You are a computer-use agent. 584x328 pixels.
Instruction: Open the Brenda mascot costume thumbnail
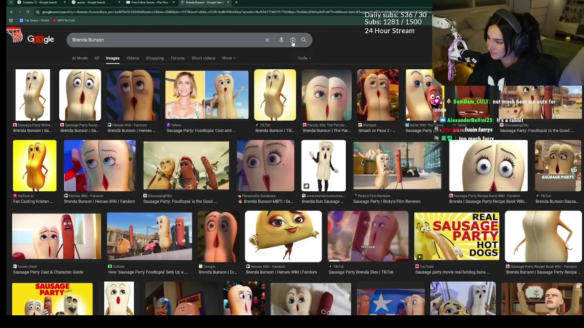coord(323,166)
